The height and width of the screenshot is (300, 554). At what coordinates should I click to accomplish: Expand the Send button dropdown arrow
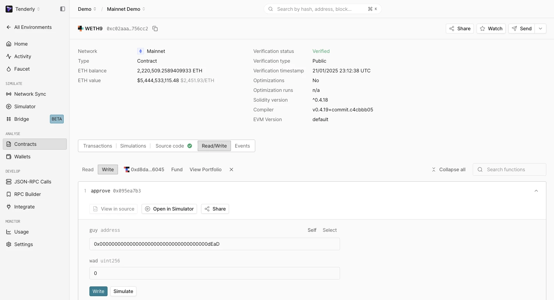pos(540,29)
